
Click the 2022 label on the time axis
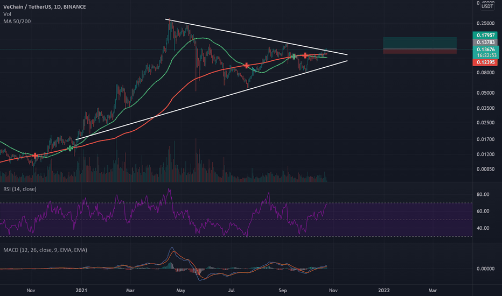(x=384, y=291)
